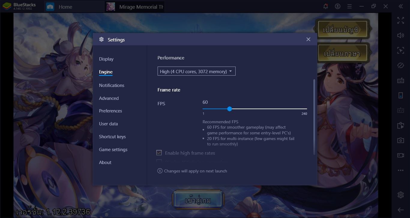The image size is (410, 218).
Task: Open the gamepad controls icon
Action: (401, 110)
